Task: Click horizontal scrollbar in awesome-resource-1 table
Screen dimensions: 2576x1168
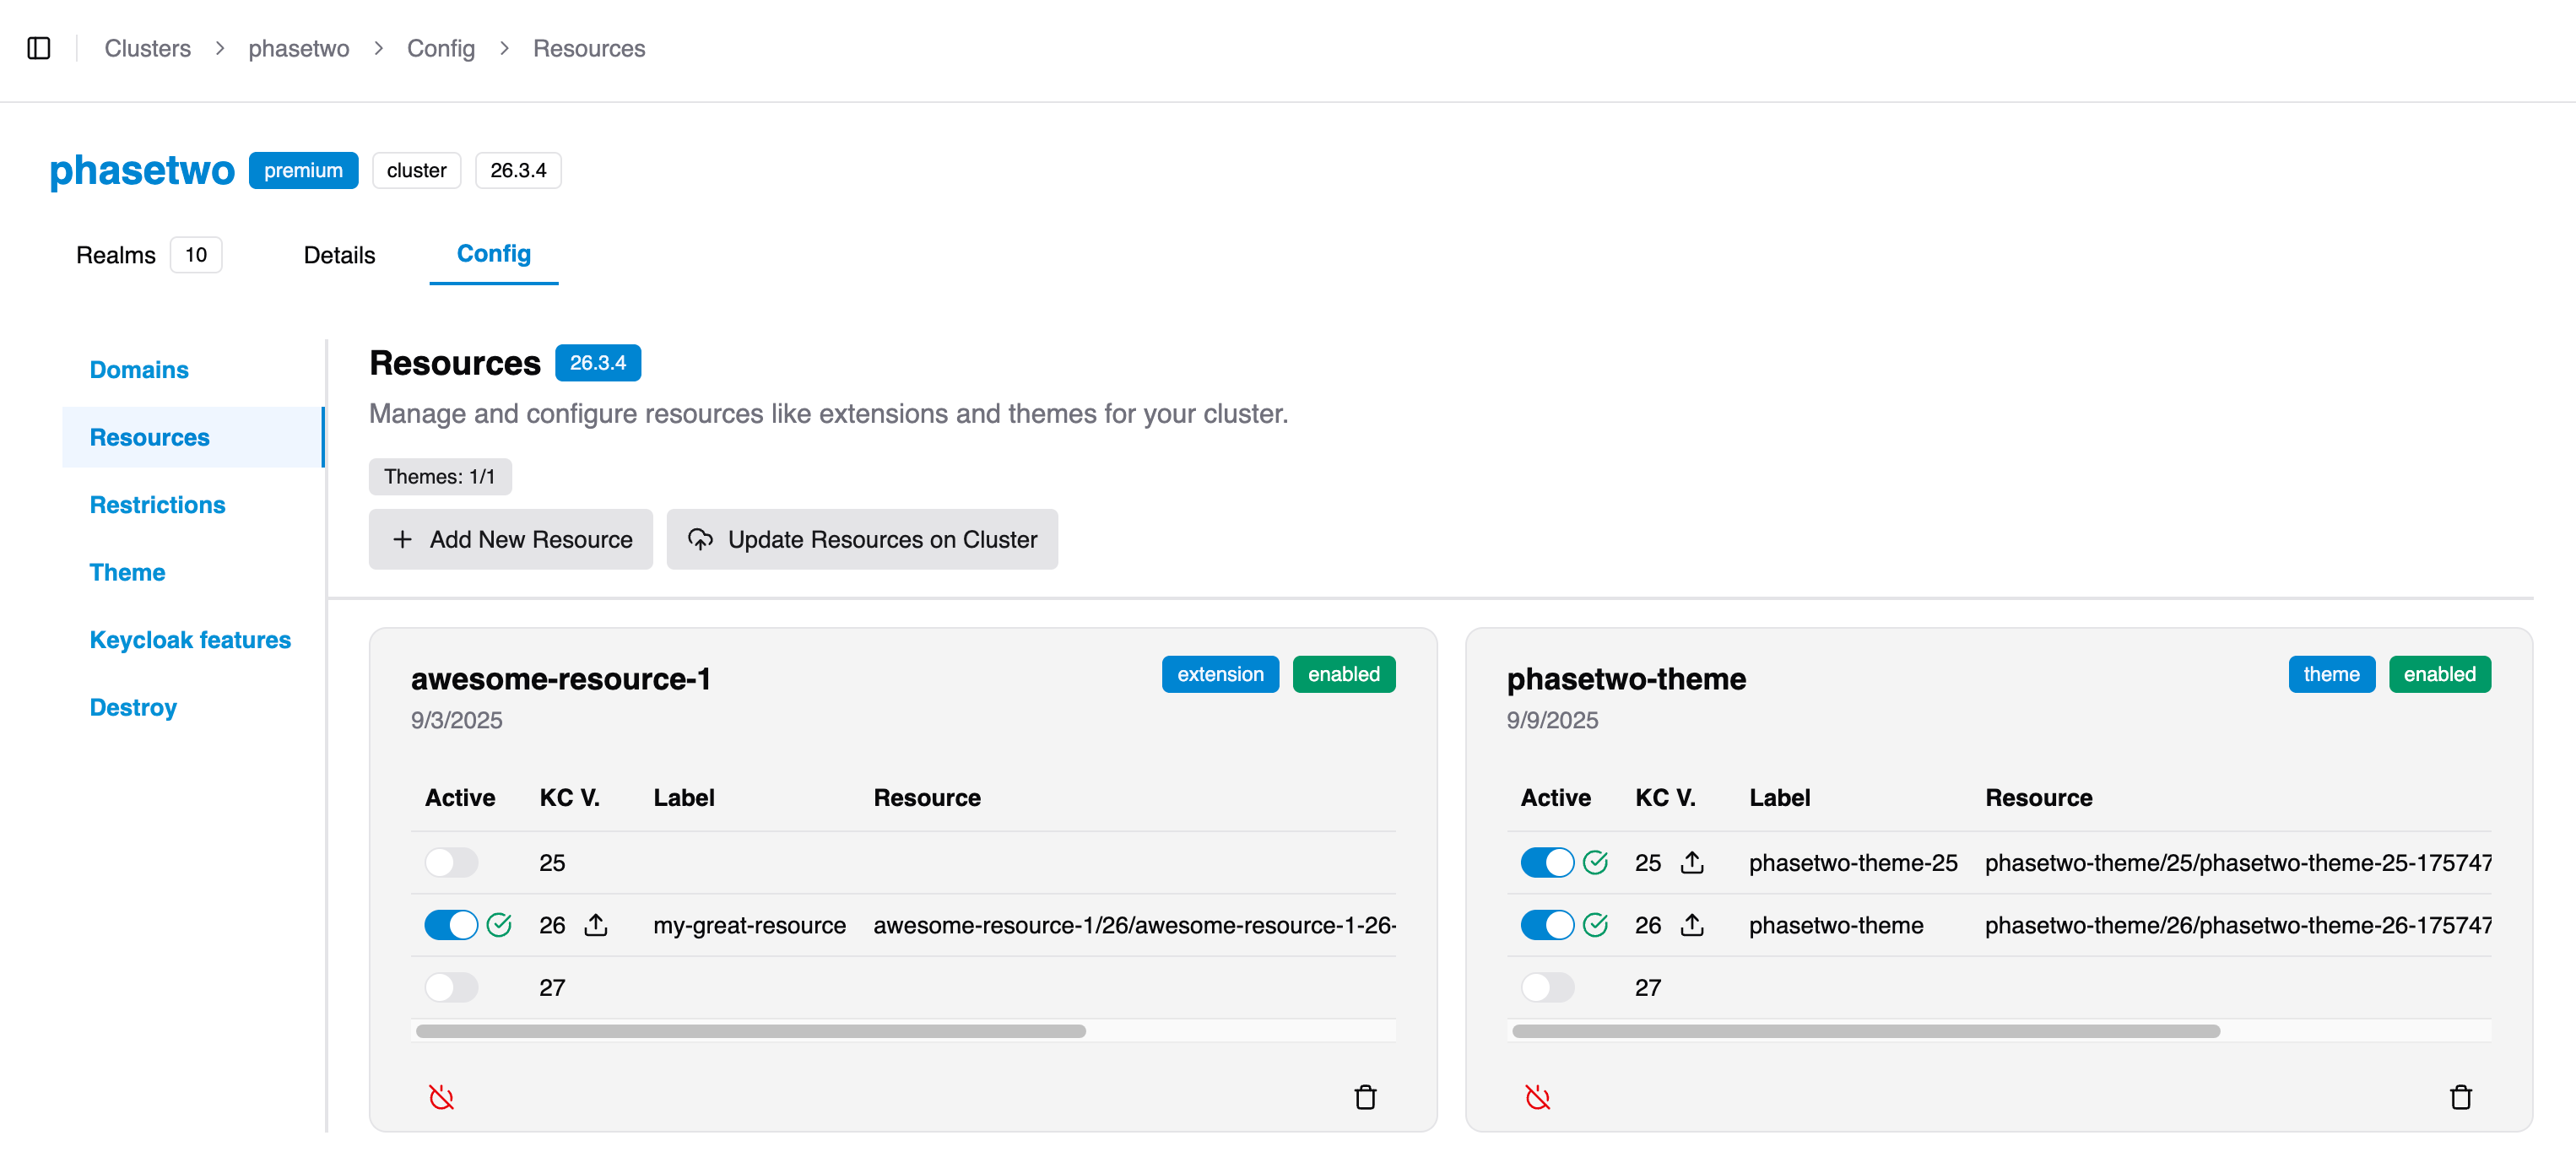Action: click(750, 1031)
